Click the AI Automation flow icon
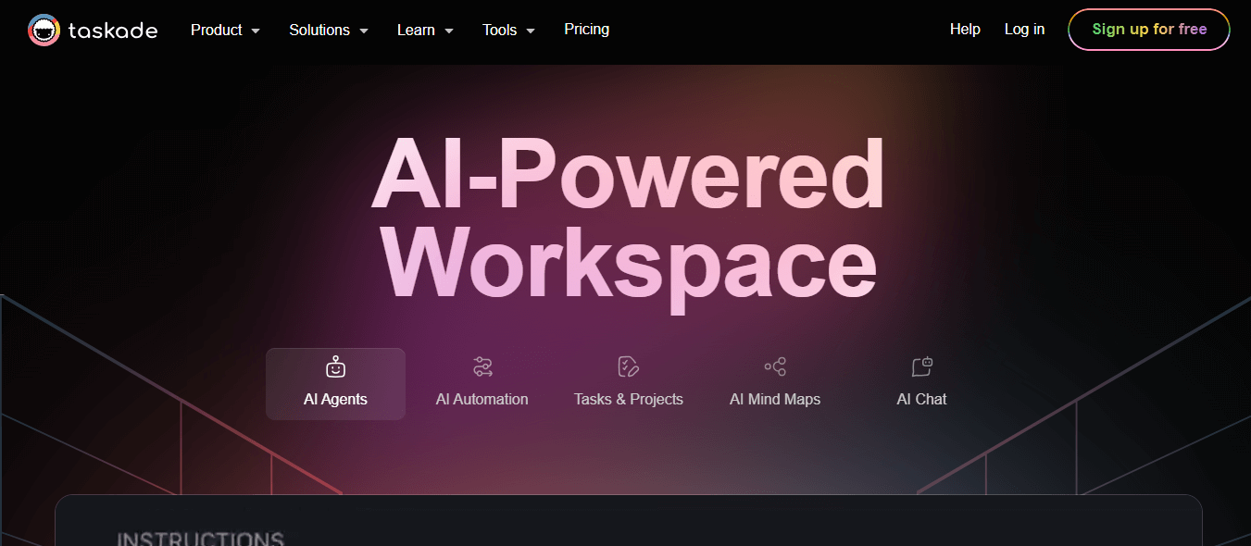 tap(482, 367)
